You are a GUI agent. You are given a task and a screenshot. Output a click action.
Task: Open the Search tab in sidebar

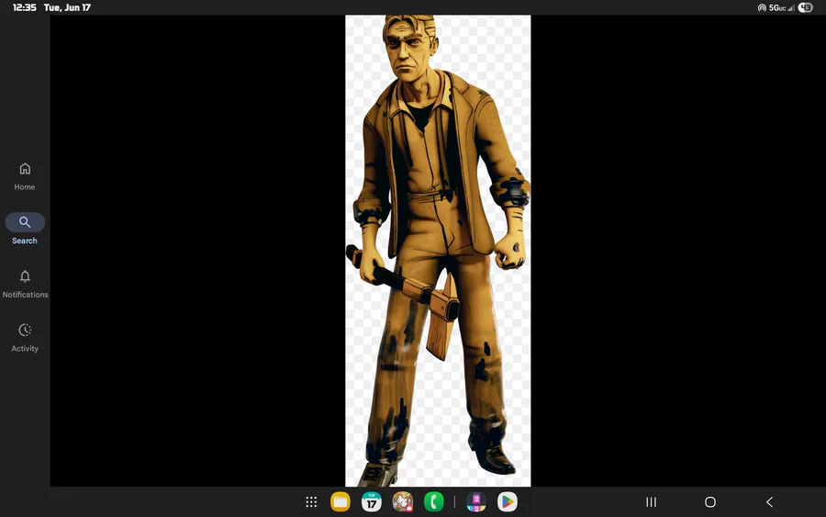click(x=25, y=229)
